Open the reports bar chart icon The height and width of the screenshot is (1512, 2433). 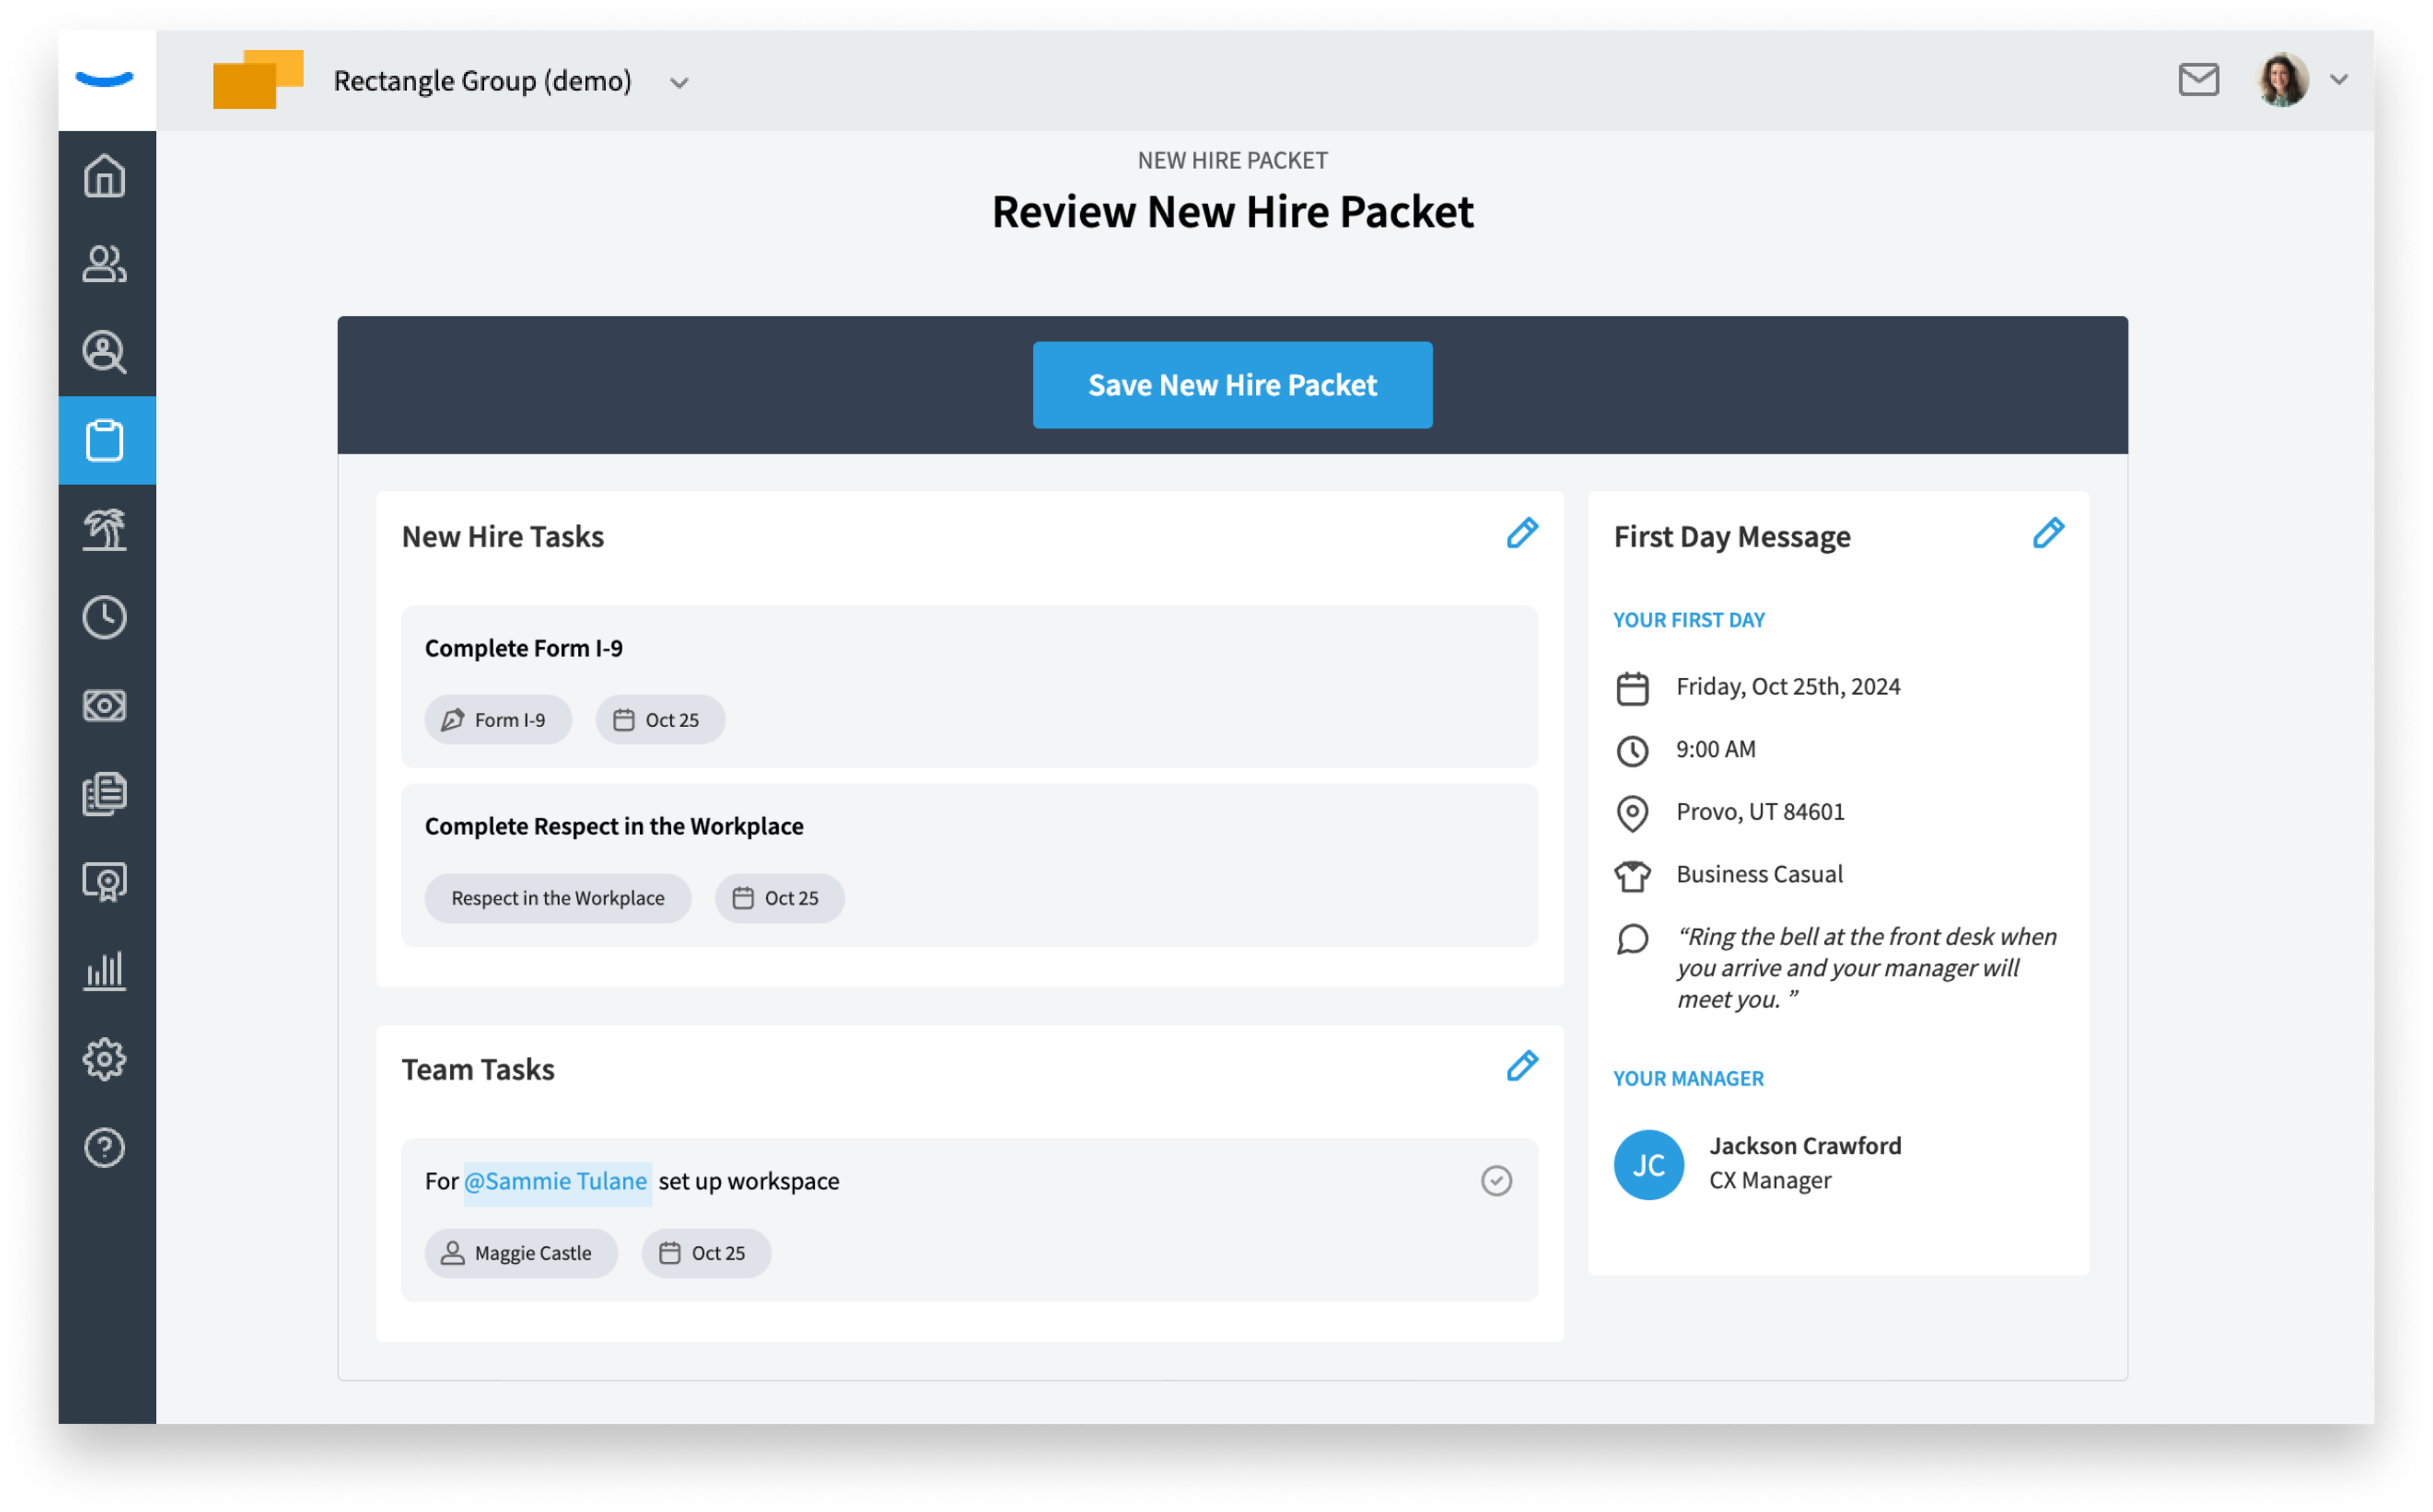click(x=105, y=970)
